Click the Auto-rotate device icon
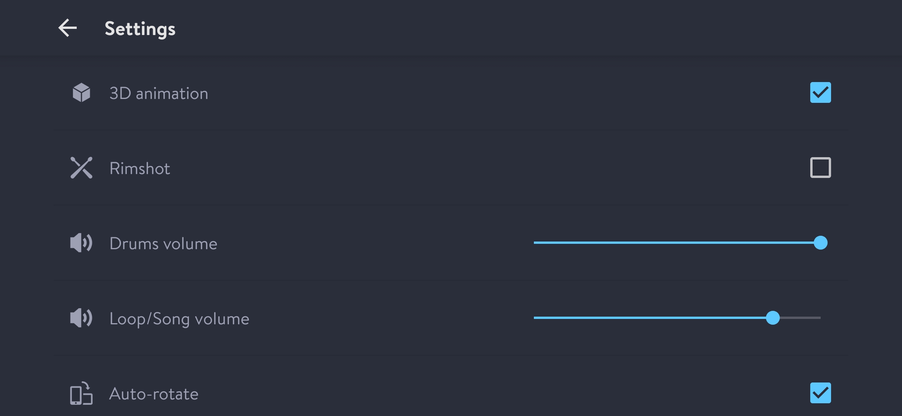The height and width of the screenshot is (416, 902). click(x=81, y=393)
